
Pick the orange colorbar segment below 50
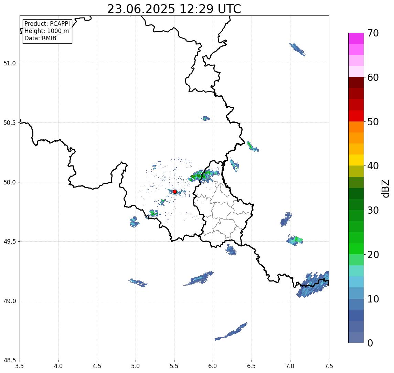[x=356, y=127]
